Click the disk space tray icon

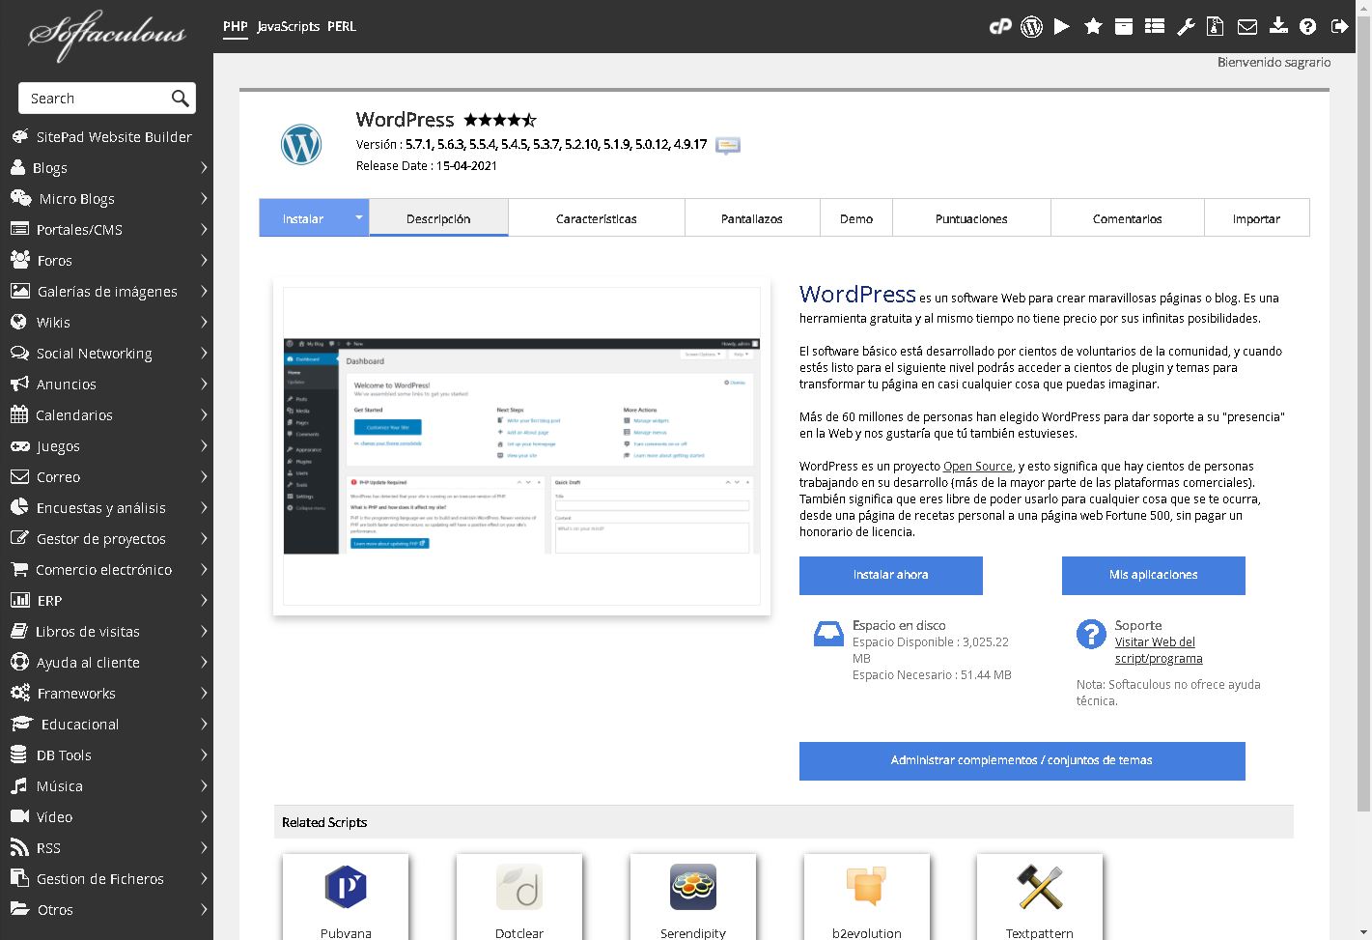point(828,634)
